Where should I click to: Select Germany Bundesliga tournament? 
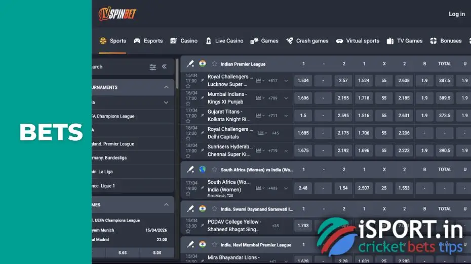tap(133, 157)
